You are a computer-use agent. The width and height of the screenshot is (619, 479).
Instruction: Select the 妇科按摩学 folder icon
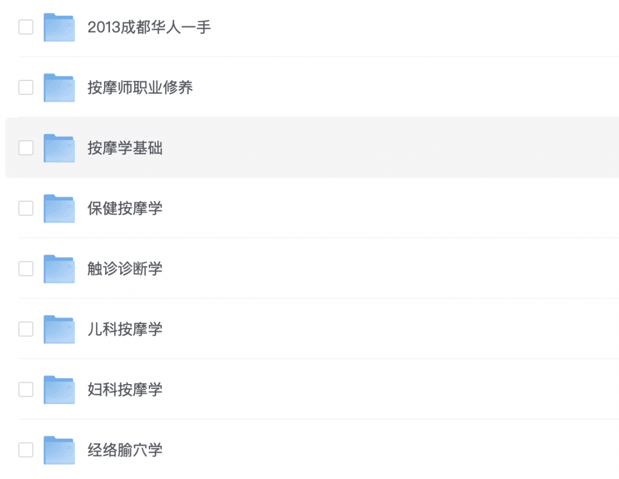[59, 389]
